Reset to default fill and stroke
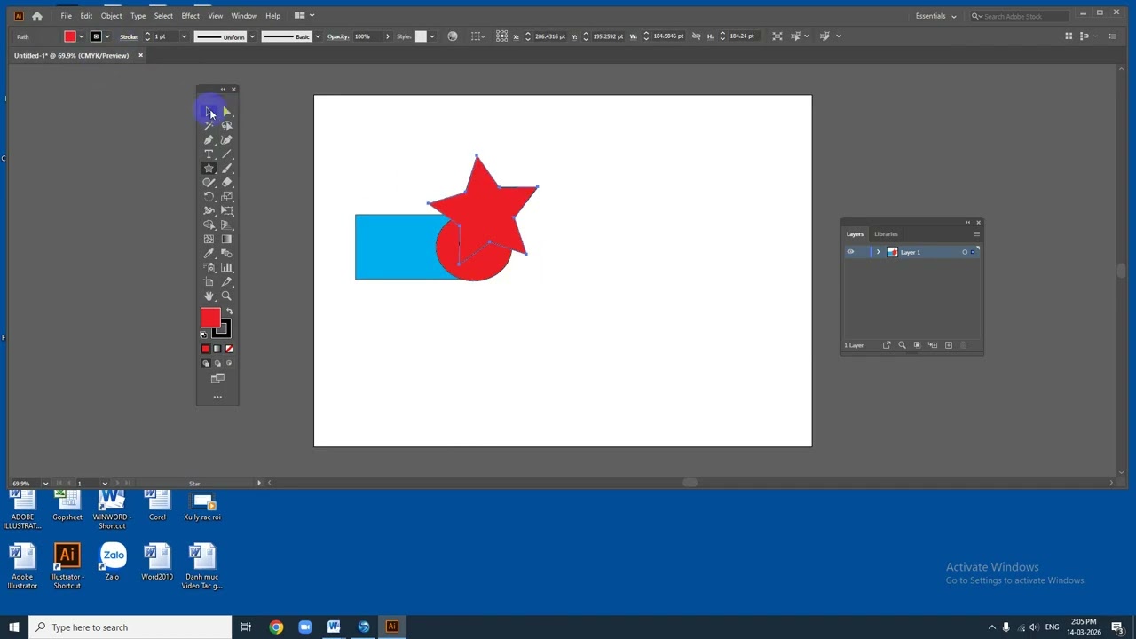Screen dimensions: 1136x639 (x=204, y=335)
